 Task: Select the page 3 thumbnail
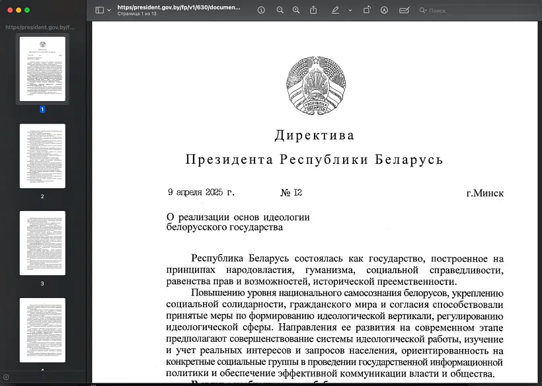click(42, 243)
